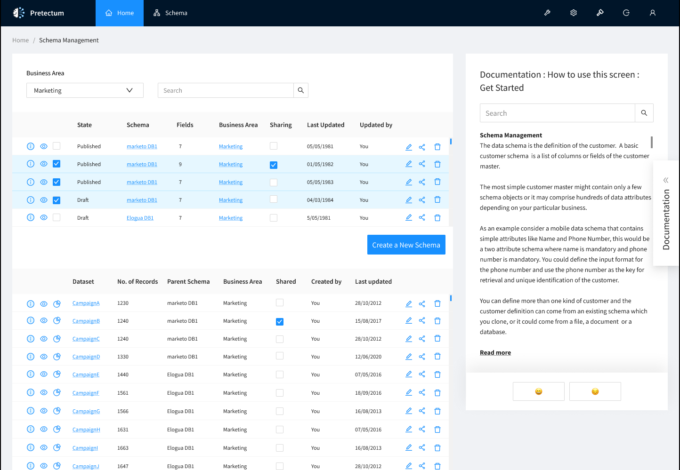Click the user profile icon
Screen dimensions: 680x470
pos(653,13)
